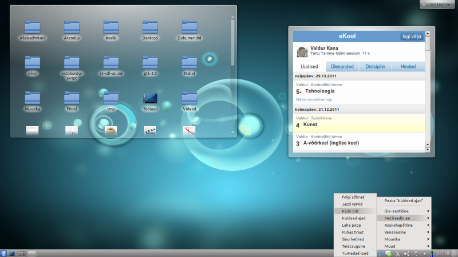
Task: Select the A-võõrkeel (inglise keel) entry
Action: pyautogui.click(x=359, y=141)
